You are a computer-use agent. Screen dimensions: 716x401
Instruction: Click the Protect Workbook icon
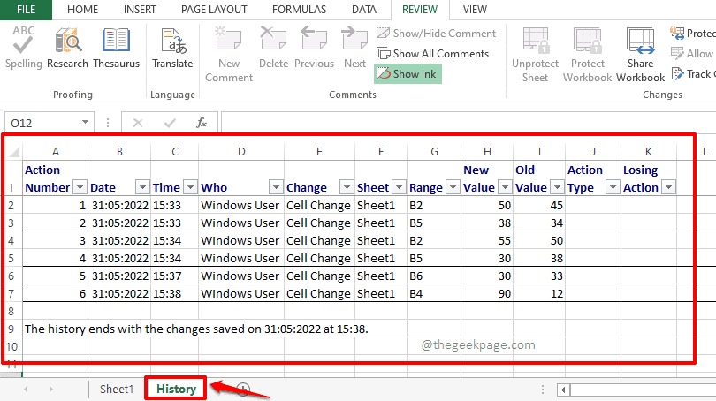pos(587,53)
